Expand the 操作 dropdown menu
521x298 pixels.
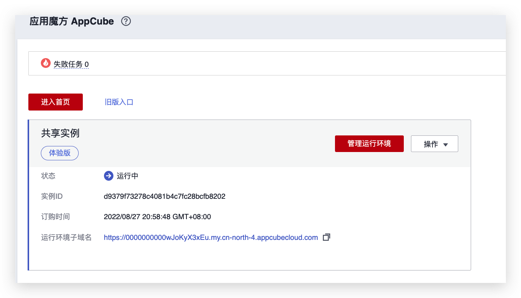434,144
